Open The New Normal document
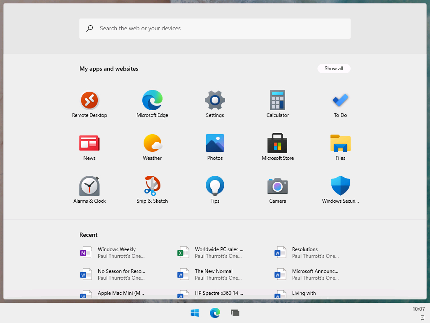Image resolution: width=430 pixels, height=323 pixels. 210,274
